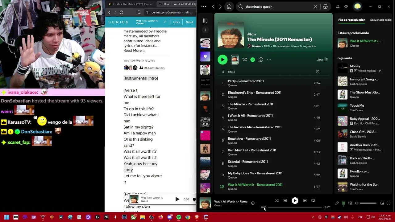Click the album preview thumbnail next to play
395x222 pixels.
tap(235, 60)
